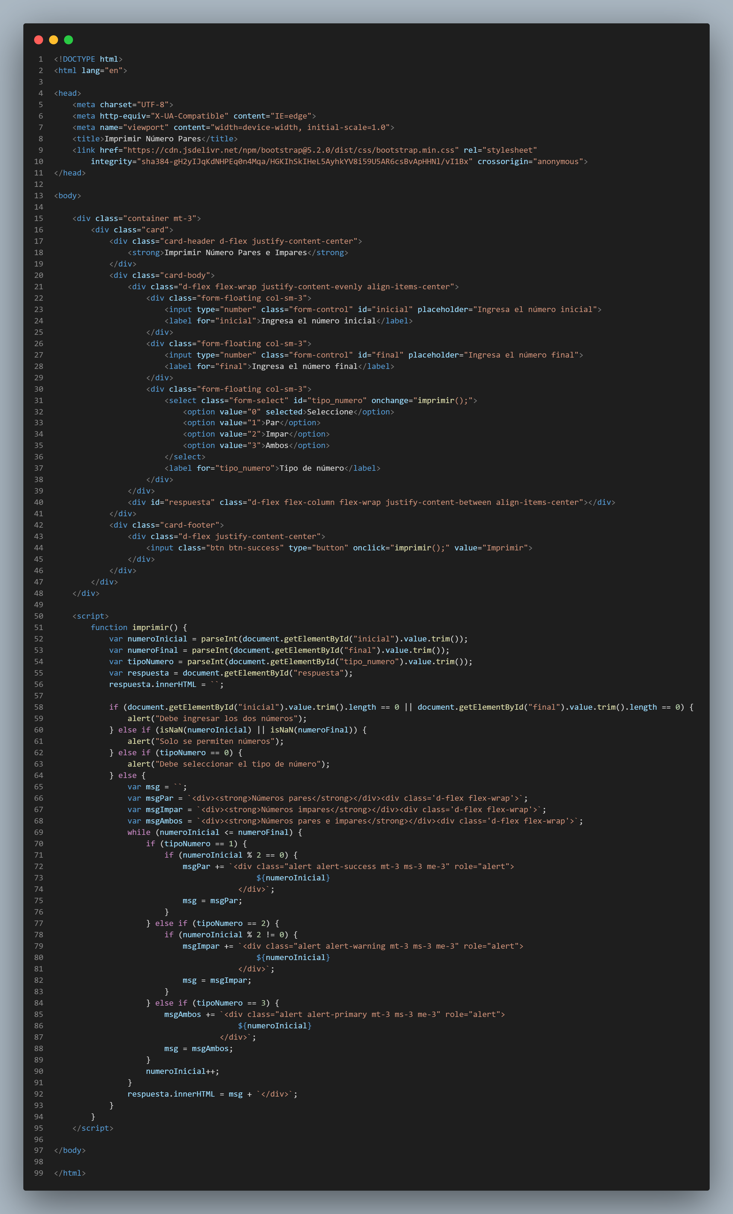
Task: Click the closing script tag on line 95
Action: (x=92, y=1128)
